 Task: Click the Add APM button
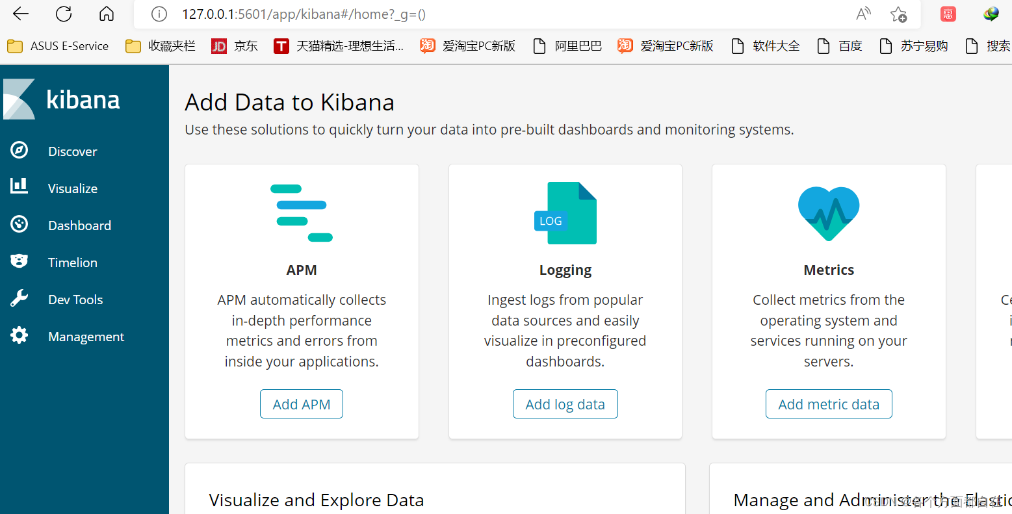click(302, 404)
